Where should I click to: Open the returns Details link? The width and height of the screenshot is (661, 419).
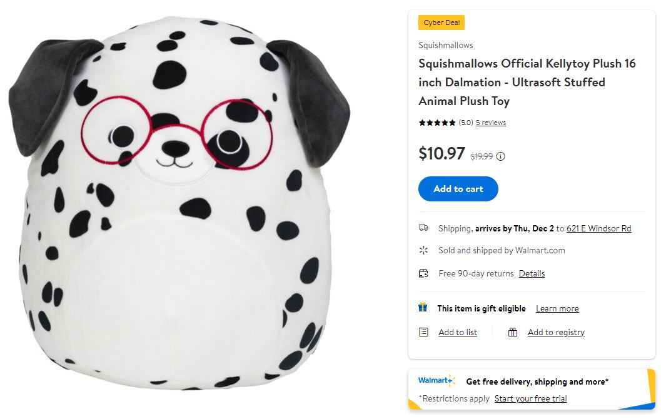[x=532, y=273]
